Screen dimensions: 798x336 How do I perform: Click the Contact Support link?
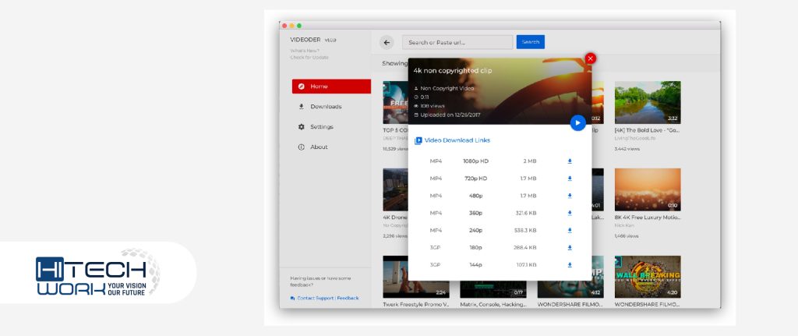click(x=315, y=299)
